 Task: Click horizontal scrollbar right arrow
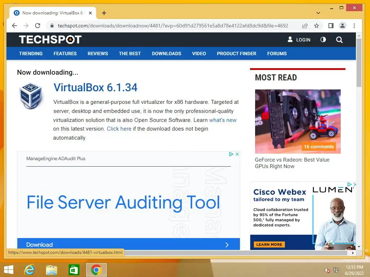[x=353, y=253]
